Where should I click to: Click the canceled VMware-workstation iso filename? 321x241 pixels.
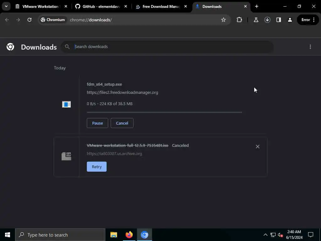coord(128,146)
